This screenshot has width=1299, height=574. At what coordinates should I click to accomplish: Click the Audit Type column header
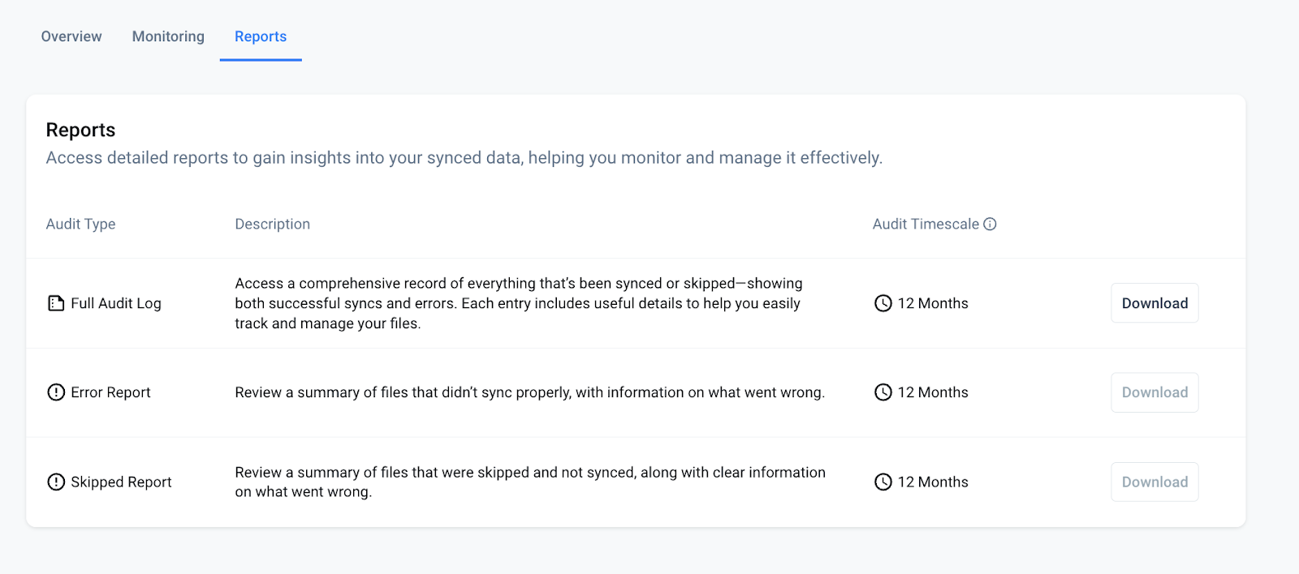tap(80, 224)
